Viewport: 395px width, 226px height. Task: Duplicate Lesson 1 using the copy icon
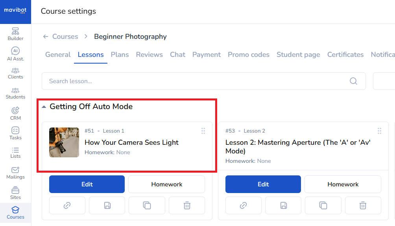click(147, 205)
